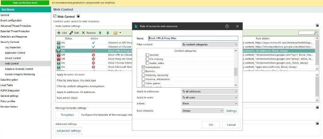Screen dimensions: 323x139
Task: Click into the rule Name text field
Action: 193,38
